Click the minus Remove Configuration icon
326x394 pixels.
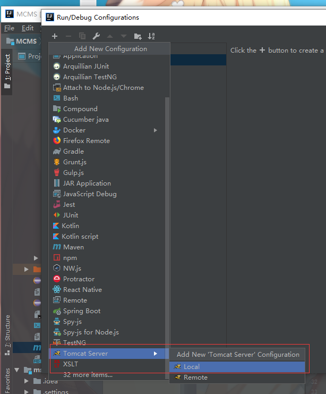(68, 36)
